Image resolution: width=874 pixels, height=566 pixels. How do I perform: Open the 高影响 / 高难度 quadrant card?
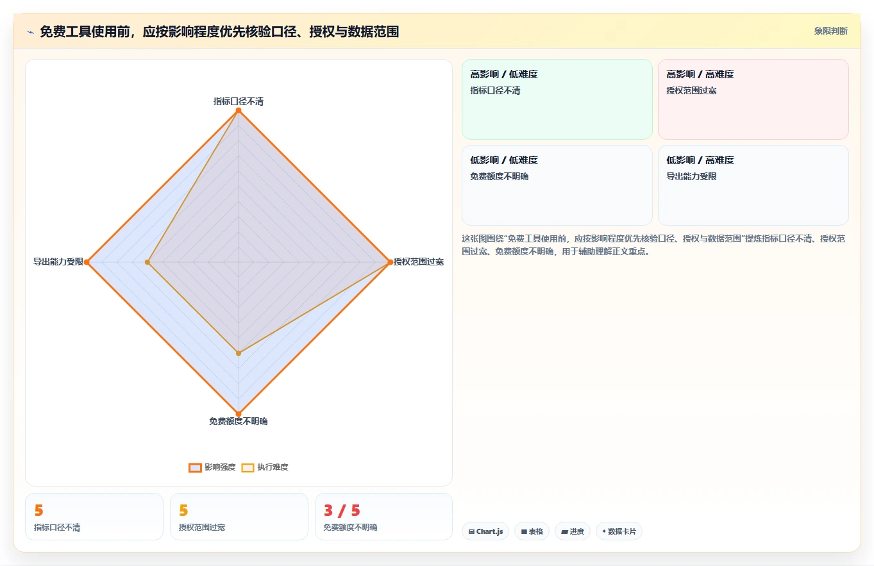[753, 99]
